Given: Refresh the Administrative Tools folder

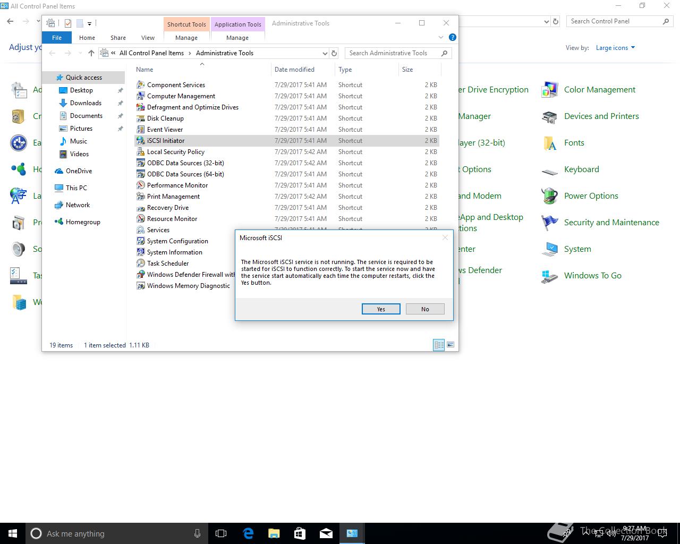Looking at the screenshot, I should pos(334,53).
